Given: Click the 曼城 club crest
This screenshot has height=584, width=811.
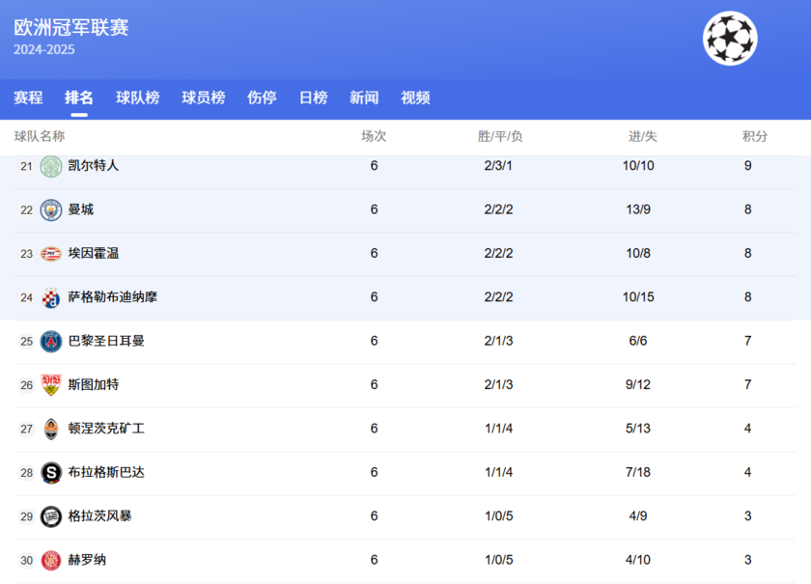Looking at the screenshot, I should [x=49, y=209].
